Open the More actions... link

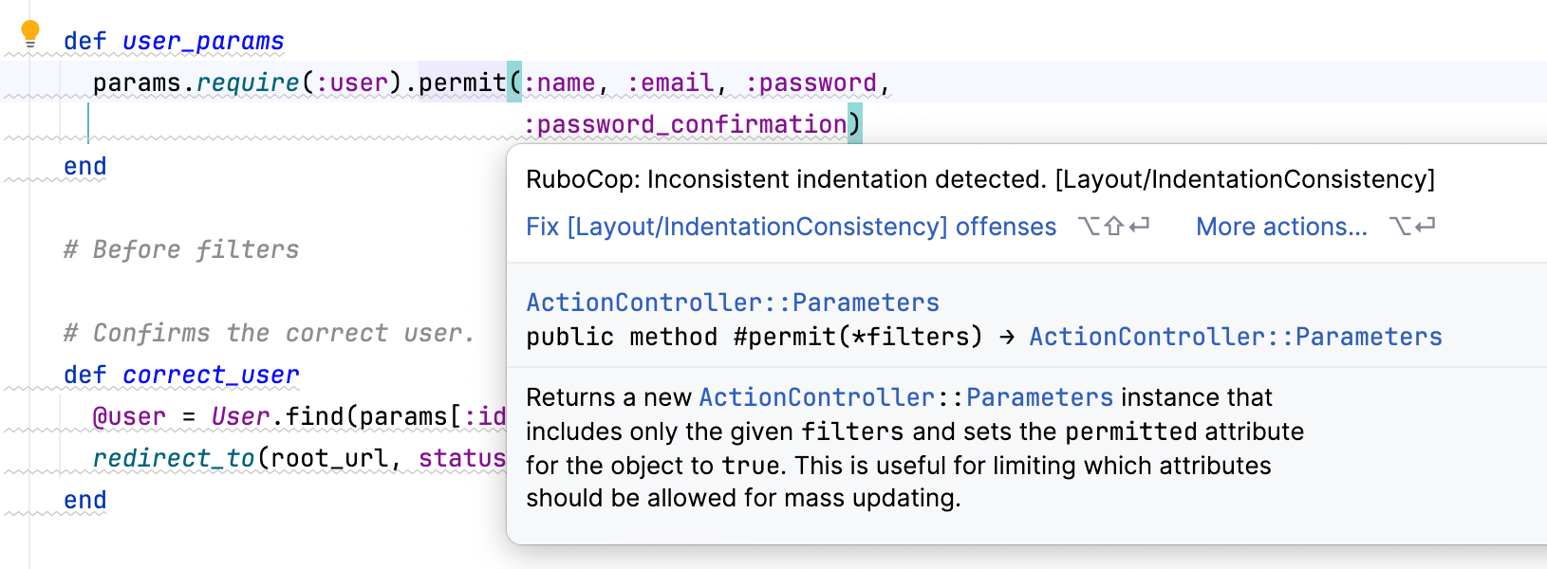click(1281, 227)
